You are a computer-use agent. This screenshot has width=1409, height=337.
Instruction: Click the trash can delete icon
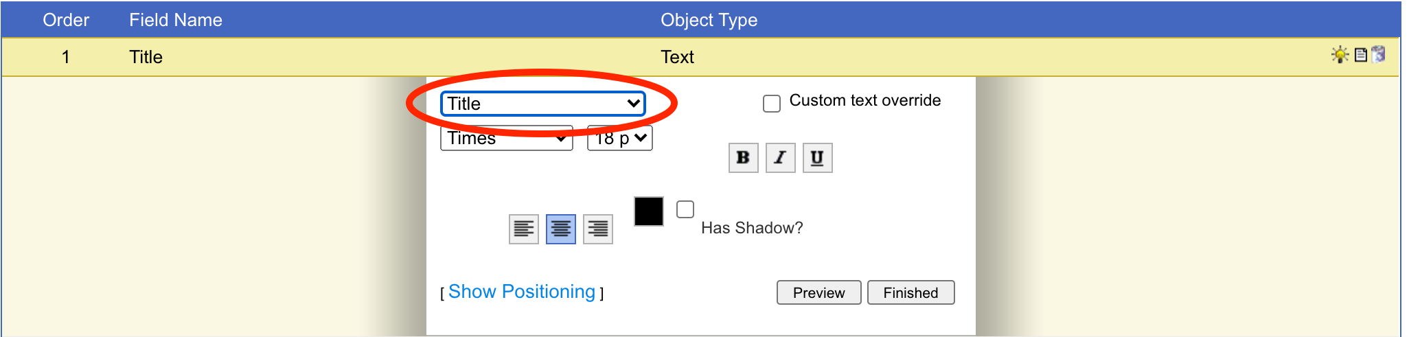click(x=1378, y=55)
